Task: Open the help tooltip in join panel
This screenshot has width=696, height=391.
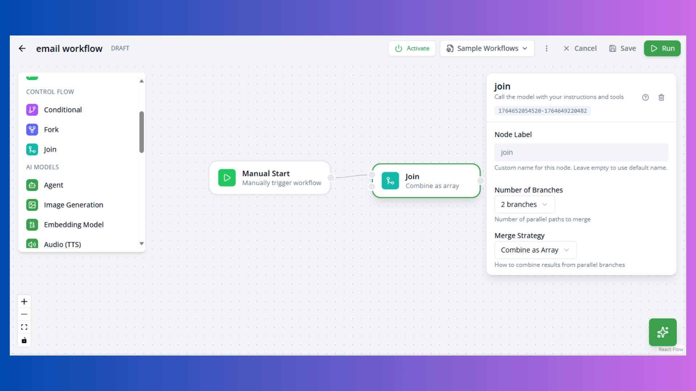Action: coord(646,97)
